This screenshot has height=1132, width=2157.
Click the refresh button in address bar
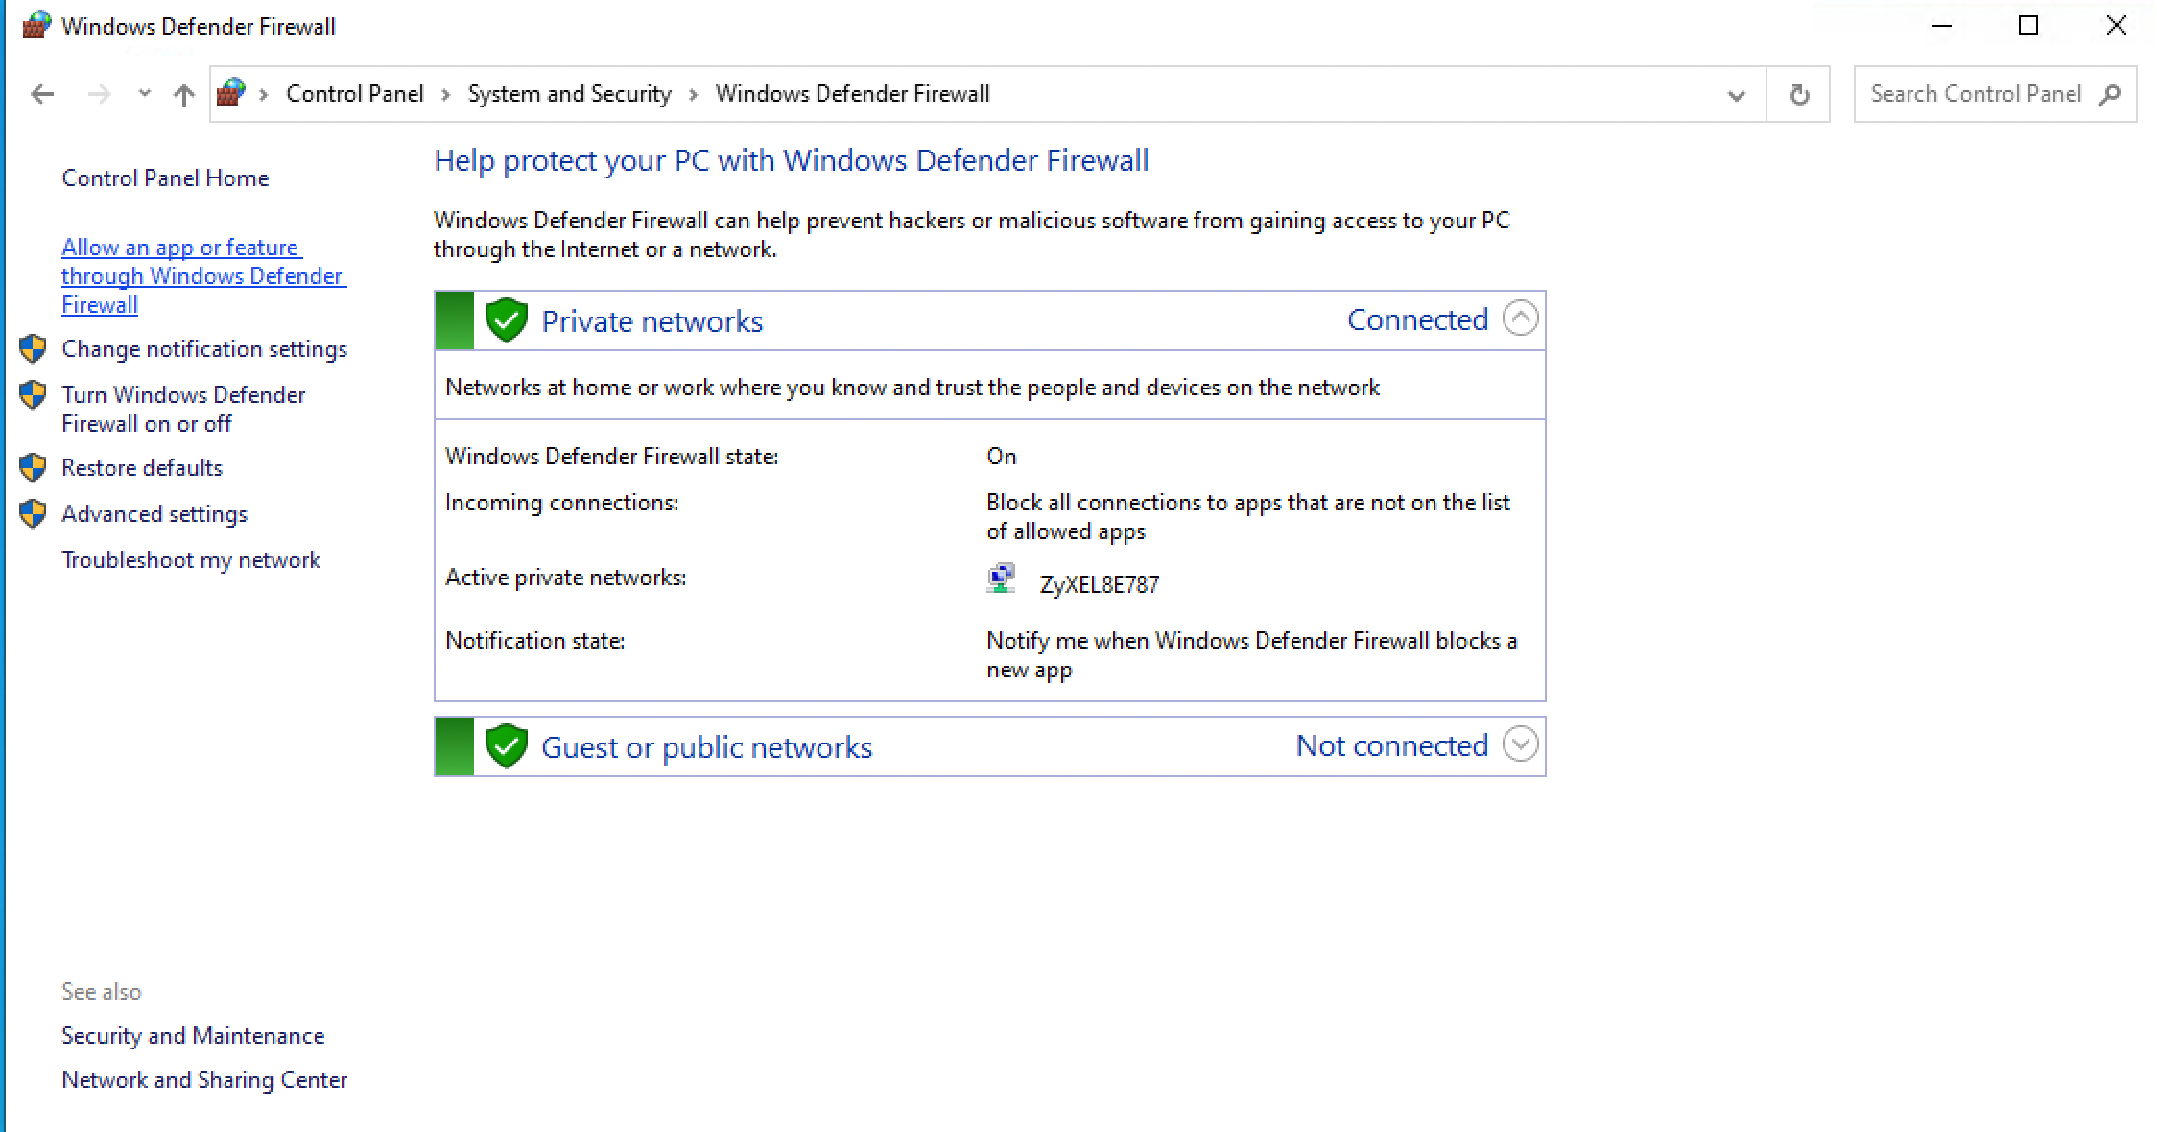pyautogui.click(x=1799, y=94)
